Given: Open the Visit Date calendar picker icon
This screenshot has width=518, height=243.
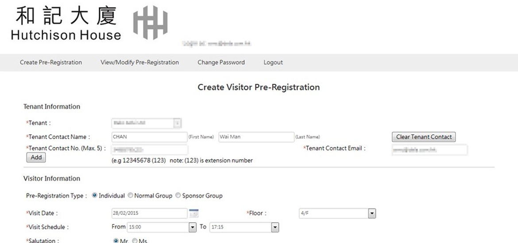Looking at the screenshot, I should tap(193, 213).
